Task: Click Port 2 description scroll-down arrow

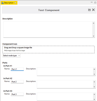Action: click(x=94, y=87)
